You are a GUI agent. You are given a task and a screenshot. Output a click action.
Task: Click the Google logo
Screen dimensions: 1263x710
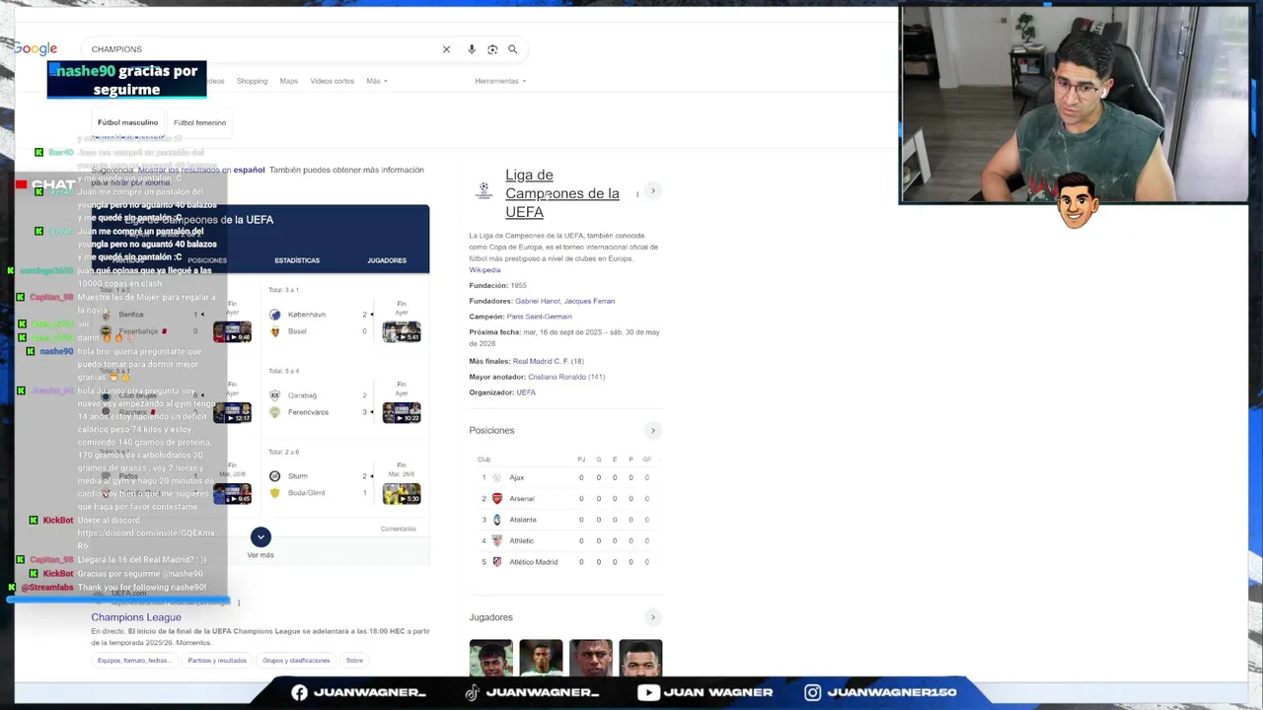pos(36,48)
